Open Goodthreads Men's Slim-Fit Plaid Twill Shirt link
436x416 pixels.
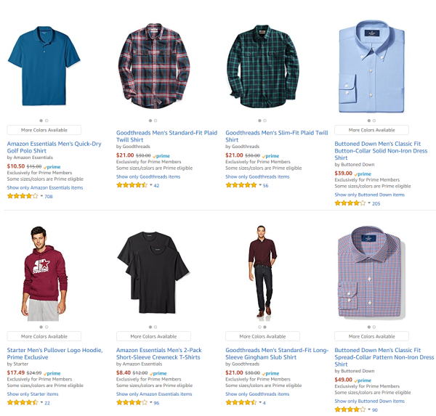coord(277,136)
